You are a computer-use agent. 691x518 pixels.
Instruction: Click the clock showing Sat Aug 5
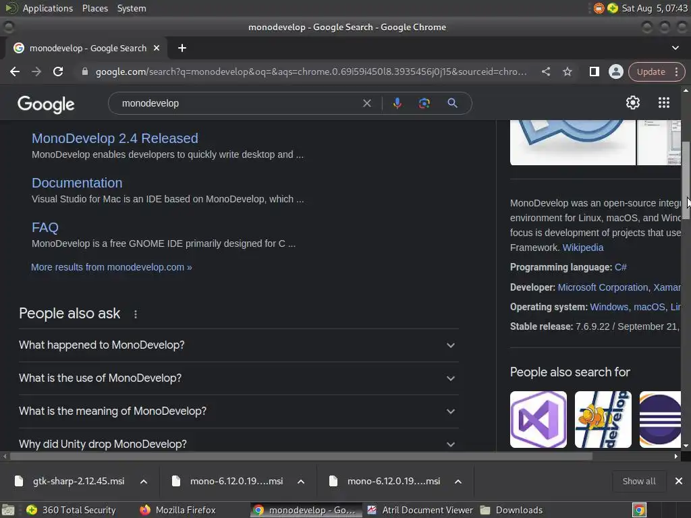click(x=655, y=8)
